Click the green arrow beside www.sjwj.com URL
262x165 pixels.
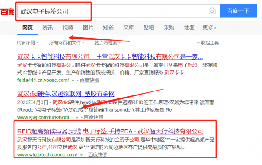[77, 118]
